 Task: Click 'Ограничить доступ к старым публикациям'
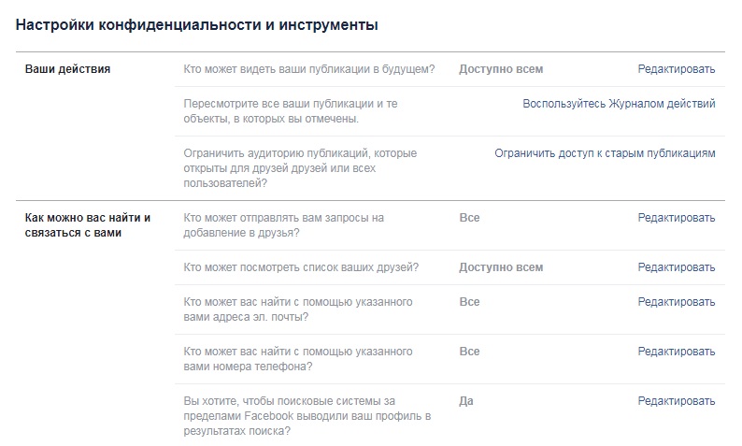coord(605,153)
